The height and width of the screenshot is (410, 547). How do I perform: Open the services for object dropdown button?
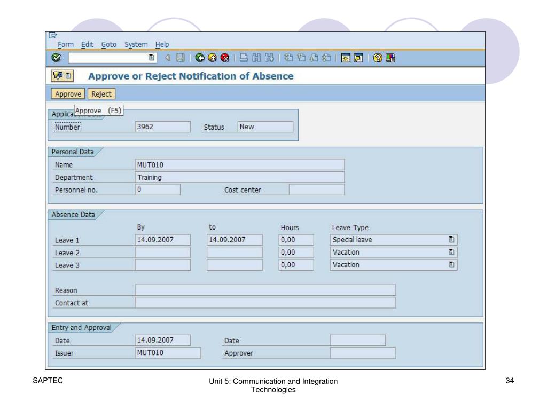69,75
